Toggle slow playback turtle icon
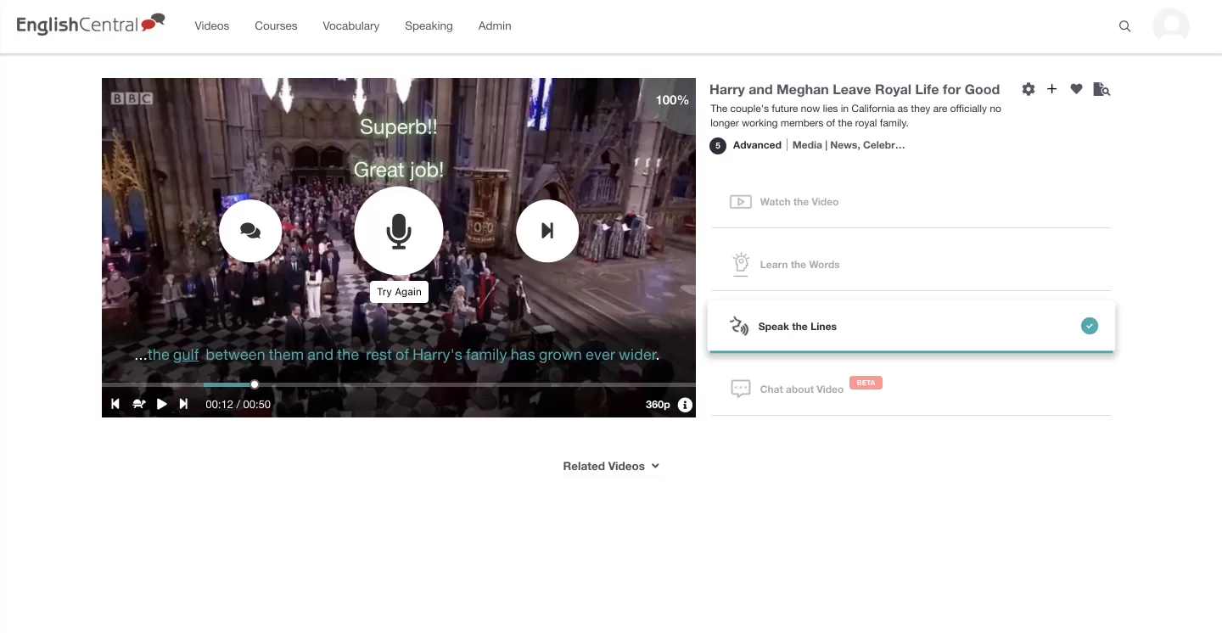This screenshot has width=1222, height=633. (138, 404)
